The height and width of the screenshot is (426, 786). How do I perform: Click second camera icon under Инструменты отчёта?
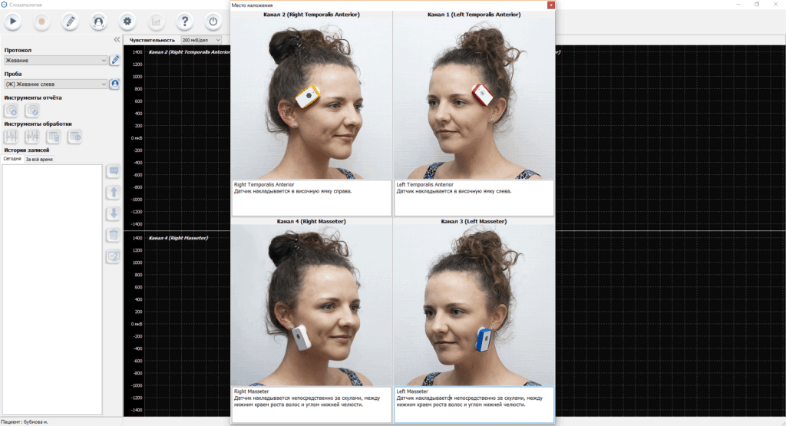(x=32, y=111)
